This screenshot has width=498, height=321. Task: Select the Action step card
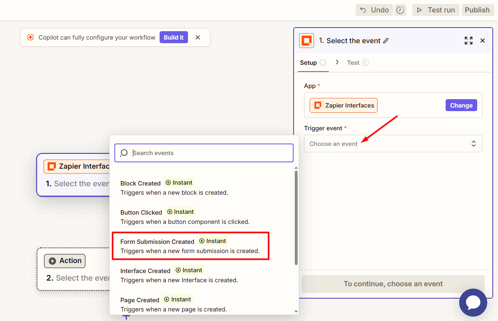73,269
